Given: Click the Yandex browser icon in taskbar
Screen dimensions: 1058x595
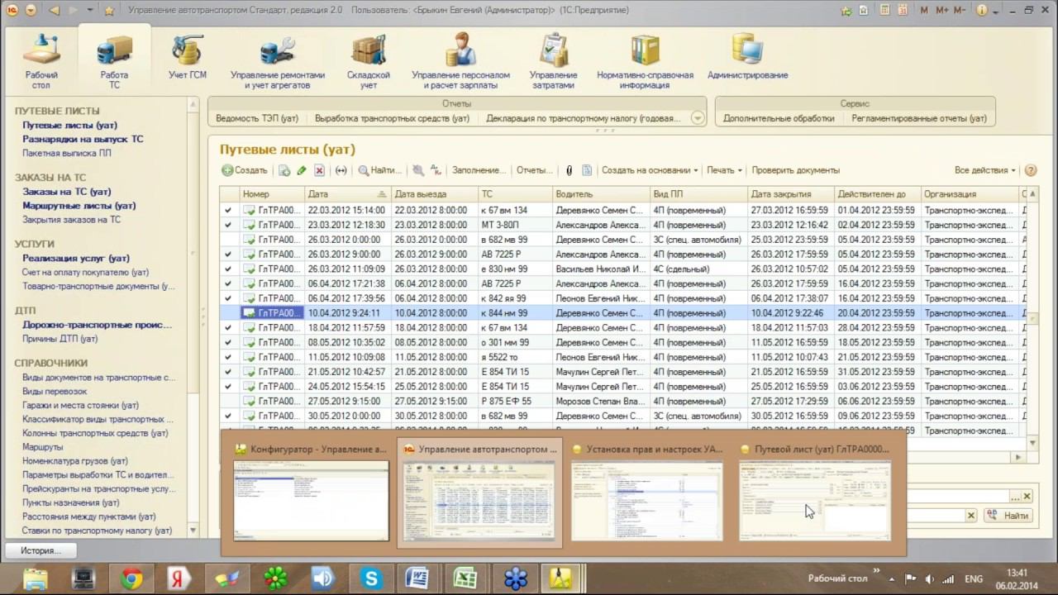Looking at the screenshot, I should (179, 578).
